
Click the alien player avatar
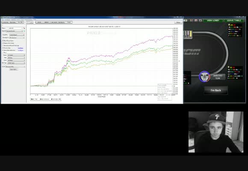(x=204, y=77)
